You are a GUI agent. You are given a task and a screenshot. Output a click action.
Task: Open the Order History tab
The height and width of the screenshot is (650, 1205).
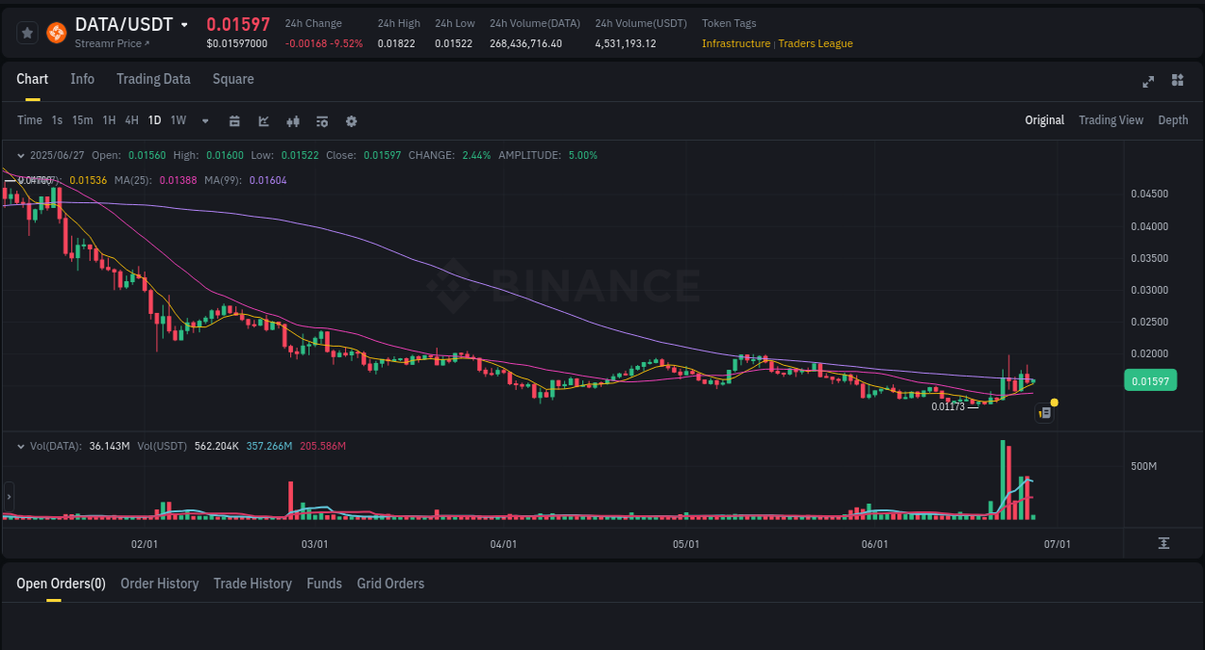coord(160,584)
